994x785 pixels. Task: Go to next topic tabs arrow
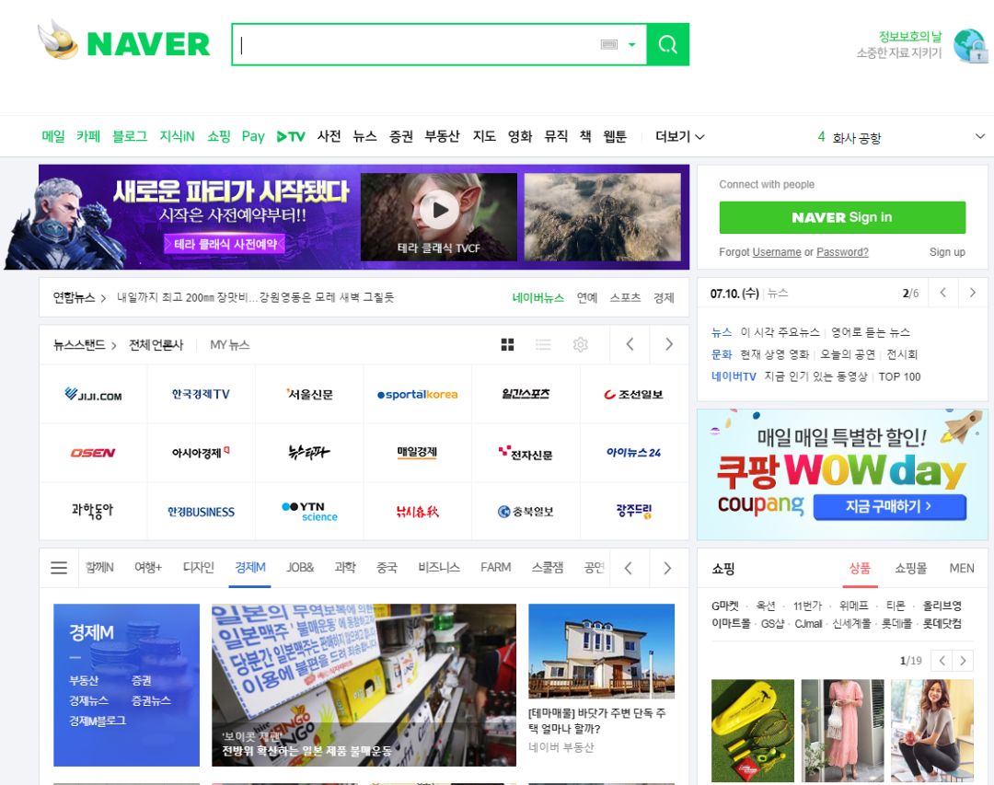[667, 568]
